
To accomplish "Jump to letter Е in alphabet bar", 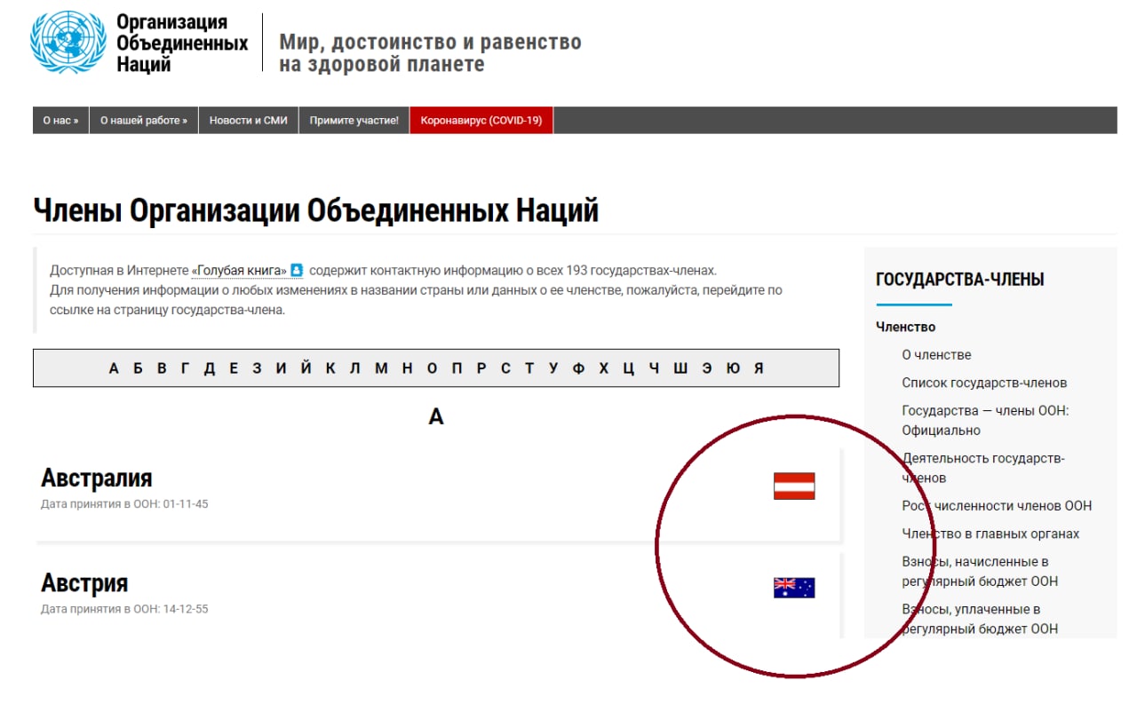I will coord(234,368).
